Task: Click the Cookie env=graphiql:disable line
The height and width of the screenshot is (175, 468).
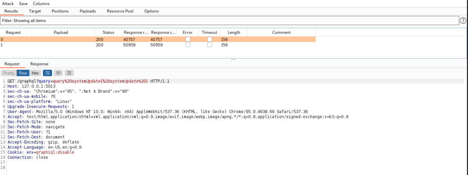Action: click(x=41, y=152)
